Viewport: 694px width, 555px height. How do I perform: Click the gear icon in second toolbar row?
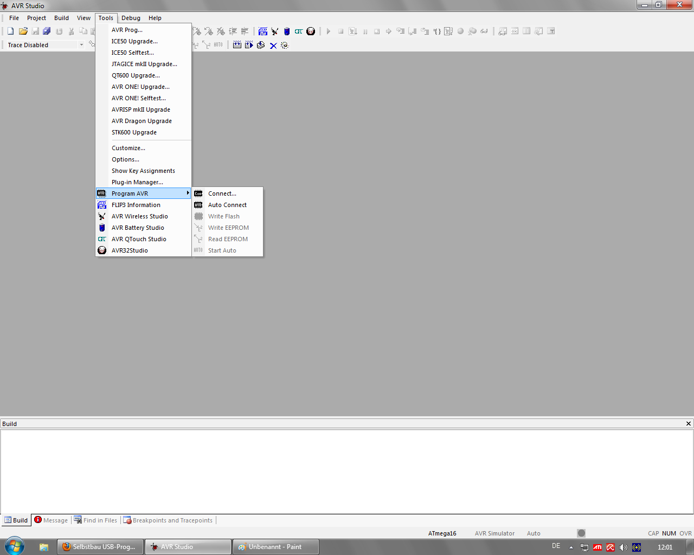click(285, 46)
